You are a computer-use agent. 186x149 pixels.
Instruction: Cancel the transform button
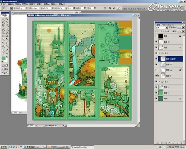coord(110,8)
